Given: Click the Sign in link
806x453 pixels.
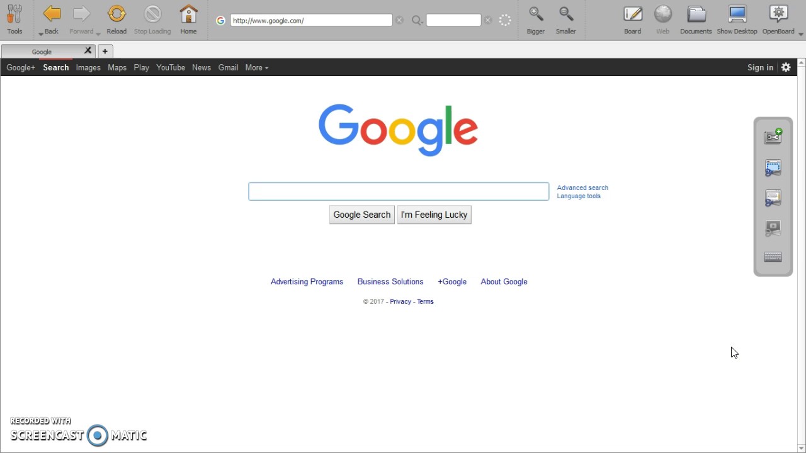Looking at the screenshot, I should coord(760,67).
